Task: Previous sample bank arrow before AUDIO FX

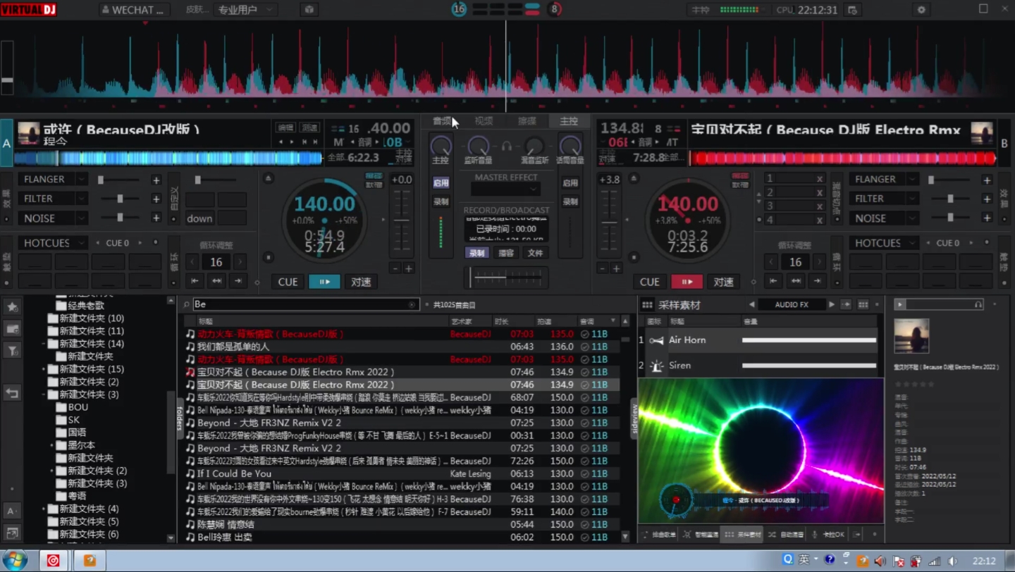Action: 751,305
